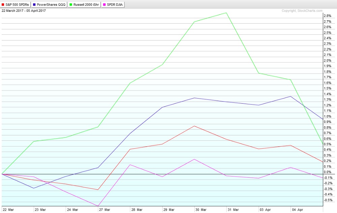
Task: Click the red S&P 500 color swatch
Action: [x=3, y=4]
